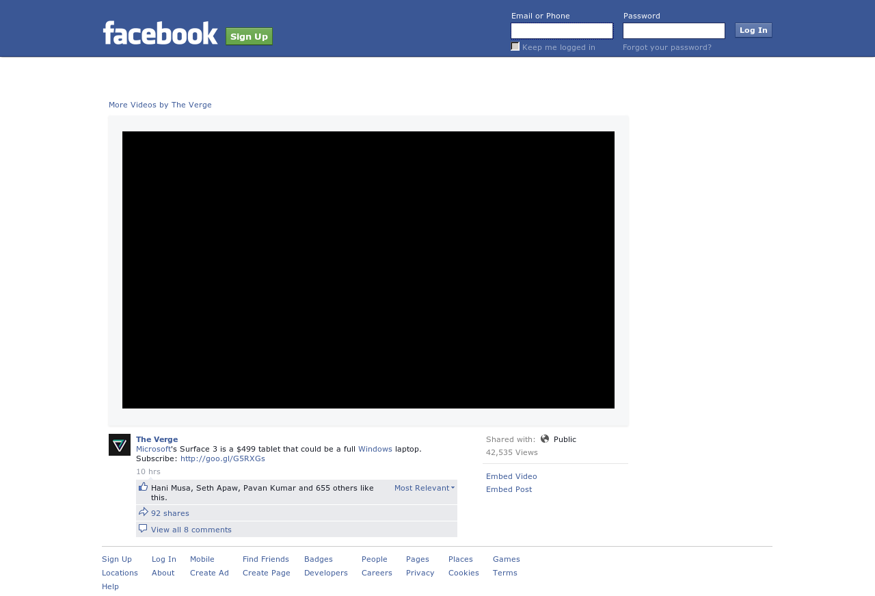Open footer Pages link

[418, 559]
